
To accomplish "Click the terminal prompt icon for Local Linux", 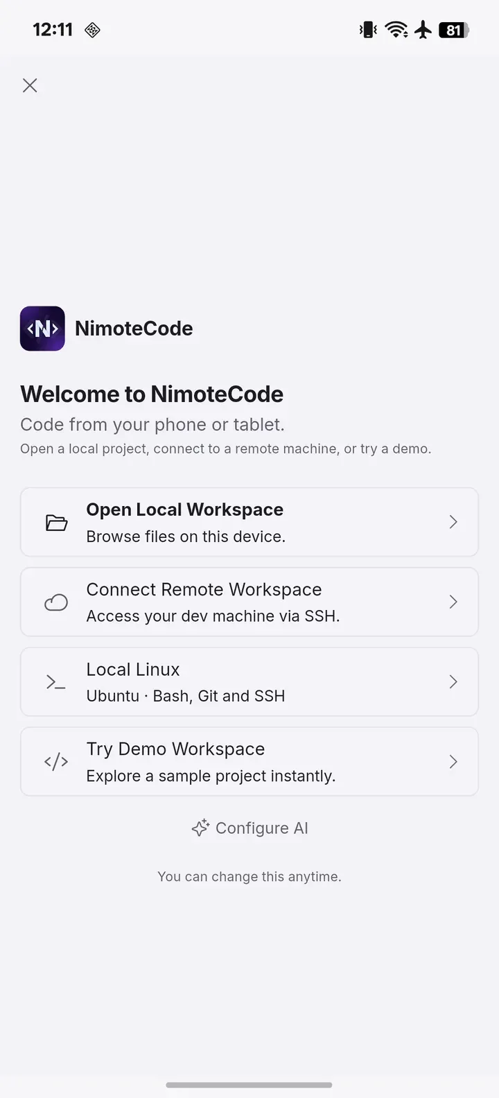I will click(55, 682).
